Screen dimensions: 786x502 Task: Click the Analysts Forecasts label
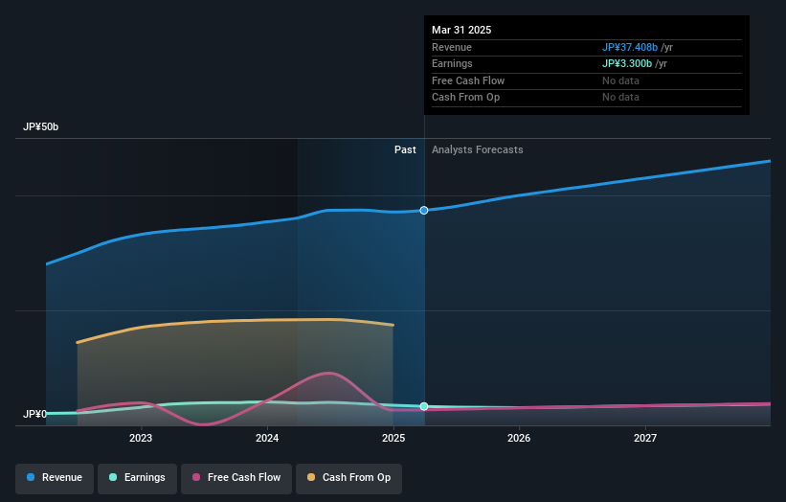coord(477,150)
